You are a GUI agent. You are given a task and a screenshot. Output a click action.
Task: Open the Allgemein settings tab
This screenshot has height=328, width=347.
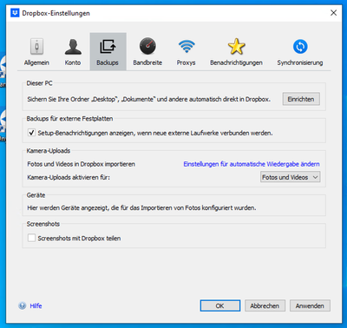click(x=36, y=51)
